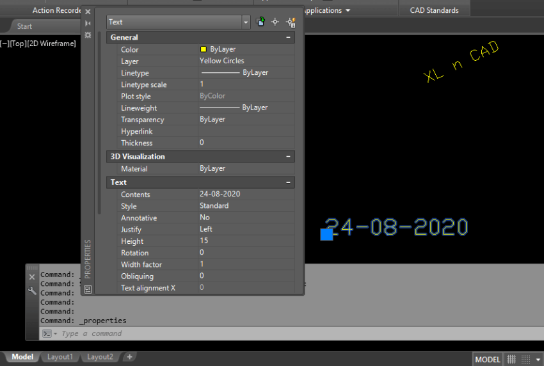Edit the Rotation value
The width and height of the screenshot is (544, 366).
click(x=246, y=253)
